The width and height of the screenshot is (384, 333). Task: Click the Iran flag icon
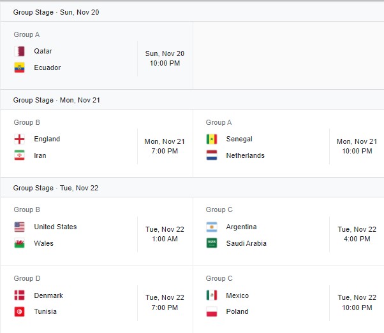click(20, 155)
